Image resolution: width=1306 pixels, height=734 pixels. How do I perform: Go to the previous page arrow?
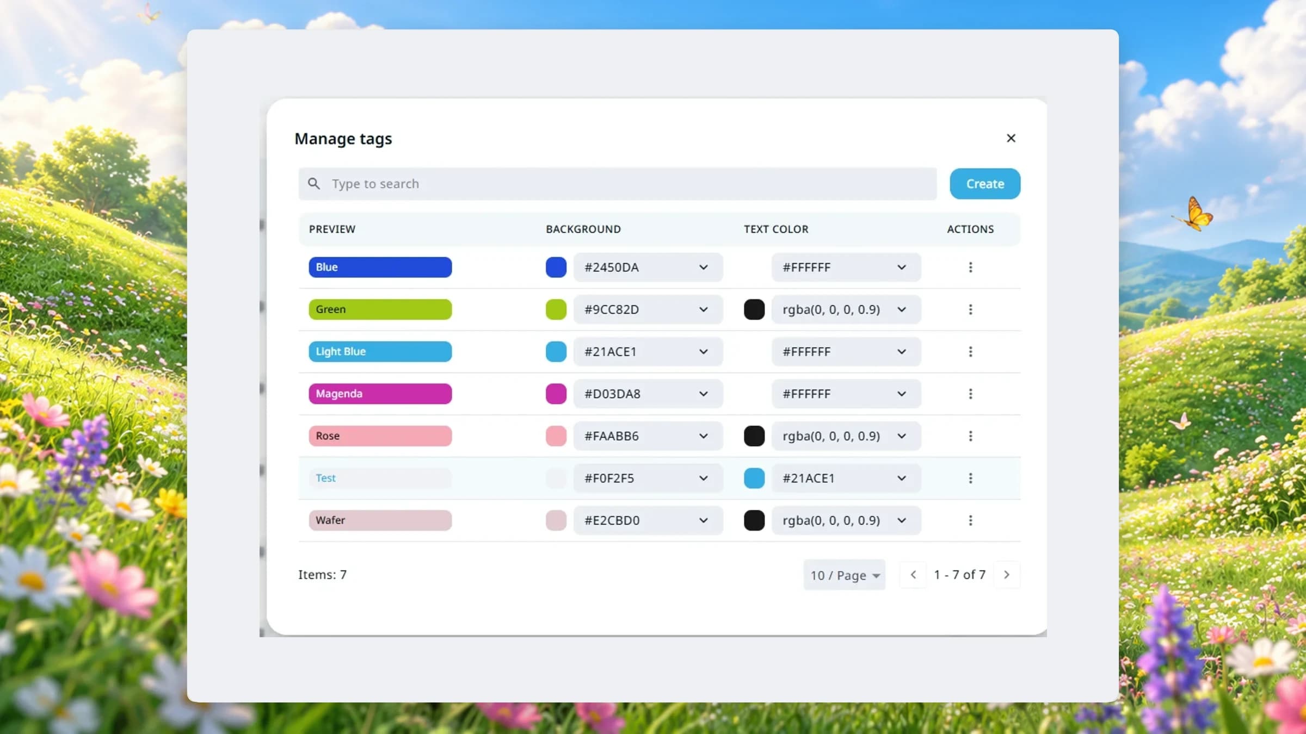(913, 575)
